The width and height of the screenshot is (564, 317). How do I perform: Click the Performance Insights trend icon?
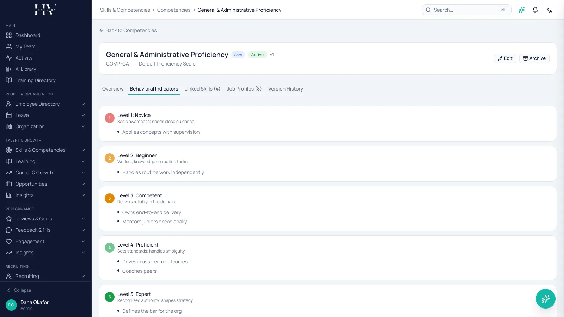click(x=9, y=253)
